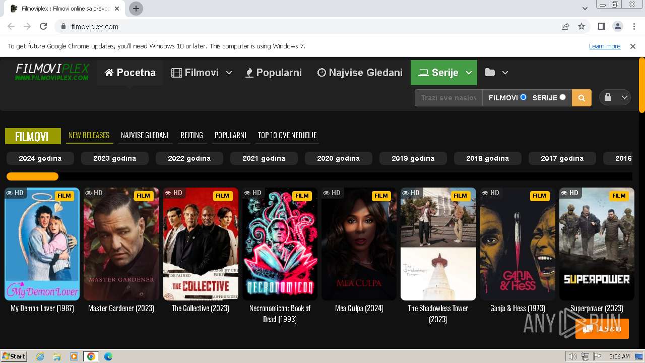Switch to NEW RELEASES tab
Viewport: 645px width, 363px height.
tap(89, 135)
